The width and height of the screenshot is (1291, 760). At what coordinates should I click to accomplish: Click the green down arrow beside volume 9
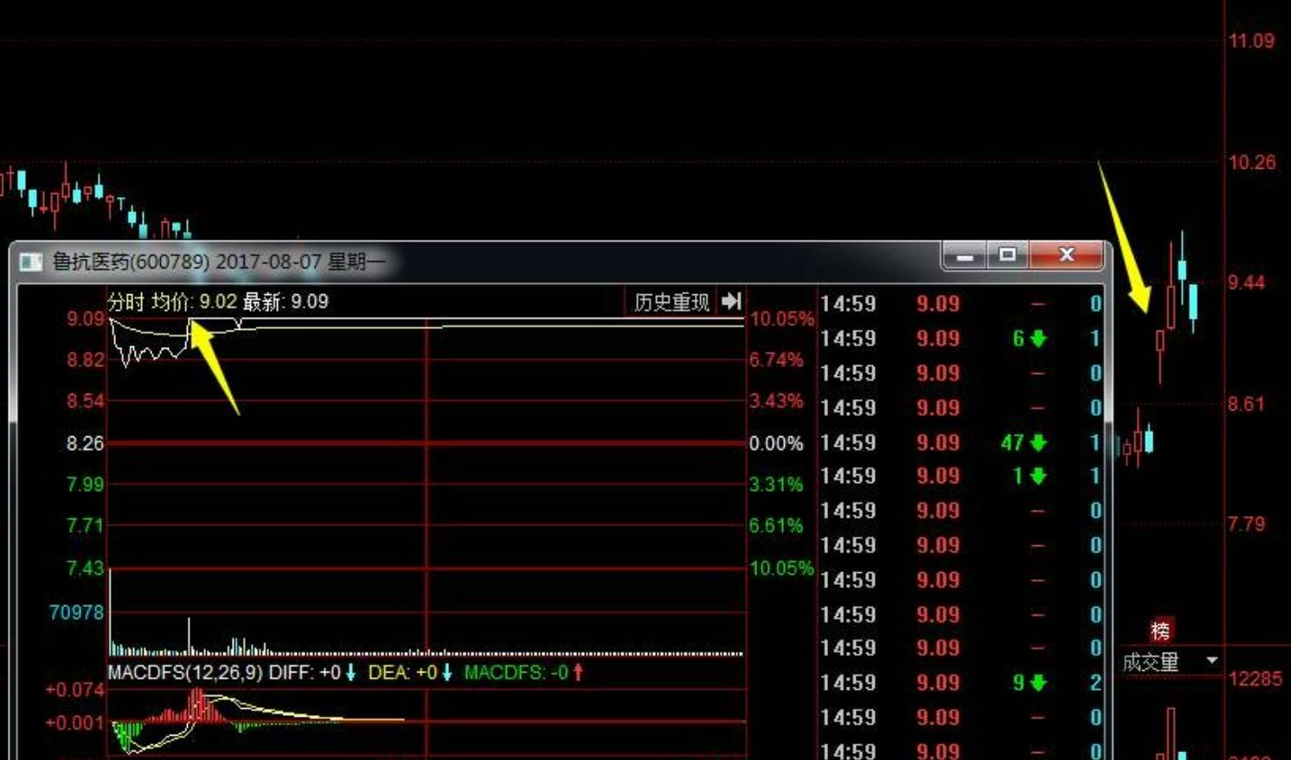(1038, 683)
